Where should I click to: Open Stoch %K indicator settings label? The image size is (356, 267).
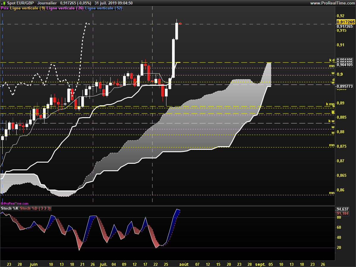click(10, 209)
